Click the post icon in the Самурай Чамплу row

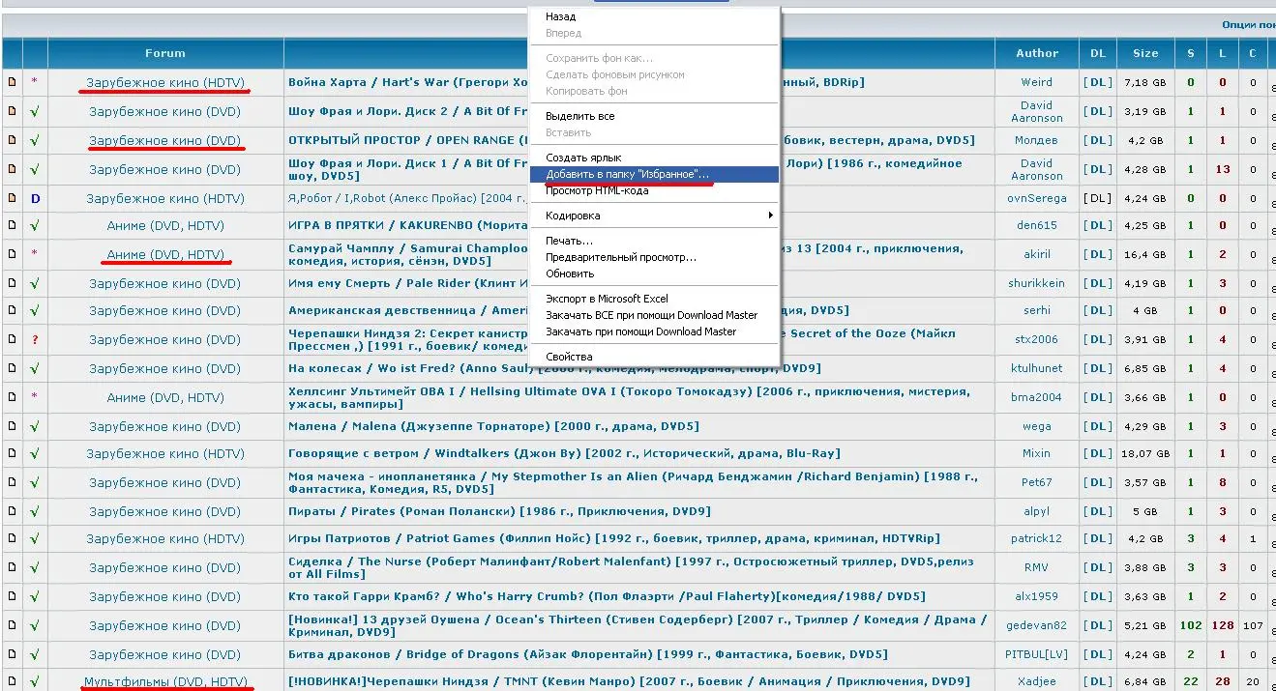coord(13,254)
